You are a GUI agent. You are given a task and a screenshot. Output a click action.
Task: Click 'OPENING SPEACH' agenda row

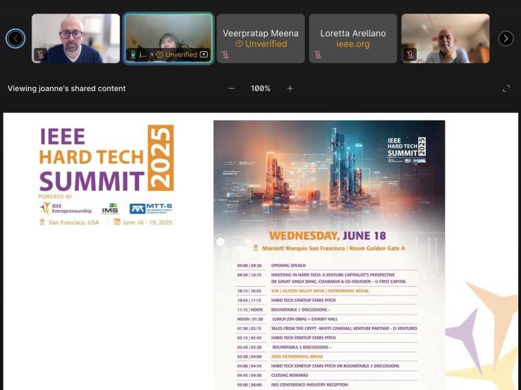pos(326,265)
